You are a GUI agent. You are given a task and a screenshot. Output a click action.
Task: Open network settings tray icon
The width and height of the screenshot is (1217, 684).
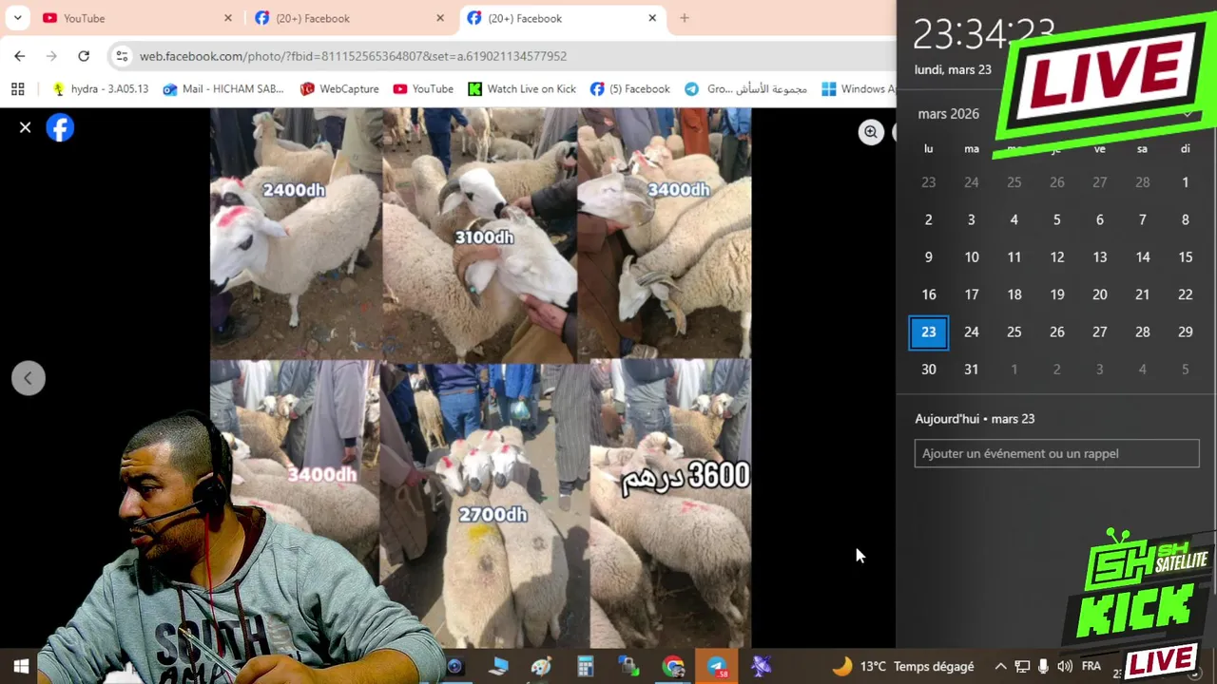[1022, 666]
